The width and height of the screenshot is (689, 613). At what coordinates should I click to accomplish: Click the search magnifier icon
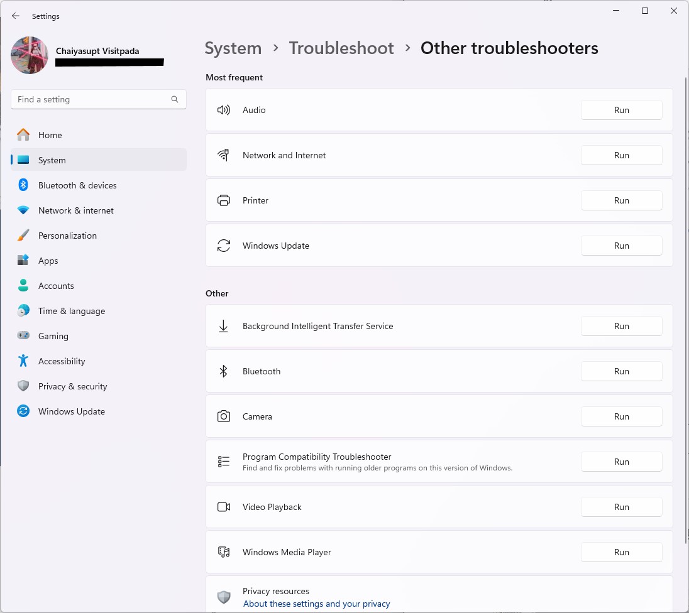174,99
